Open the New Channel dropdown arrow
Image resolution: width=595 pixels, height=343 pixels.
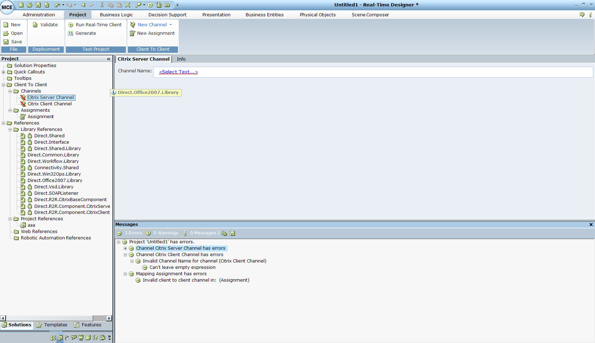(171, 25)
